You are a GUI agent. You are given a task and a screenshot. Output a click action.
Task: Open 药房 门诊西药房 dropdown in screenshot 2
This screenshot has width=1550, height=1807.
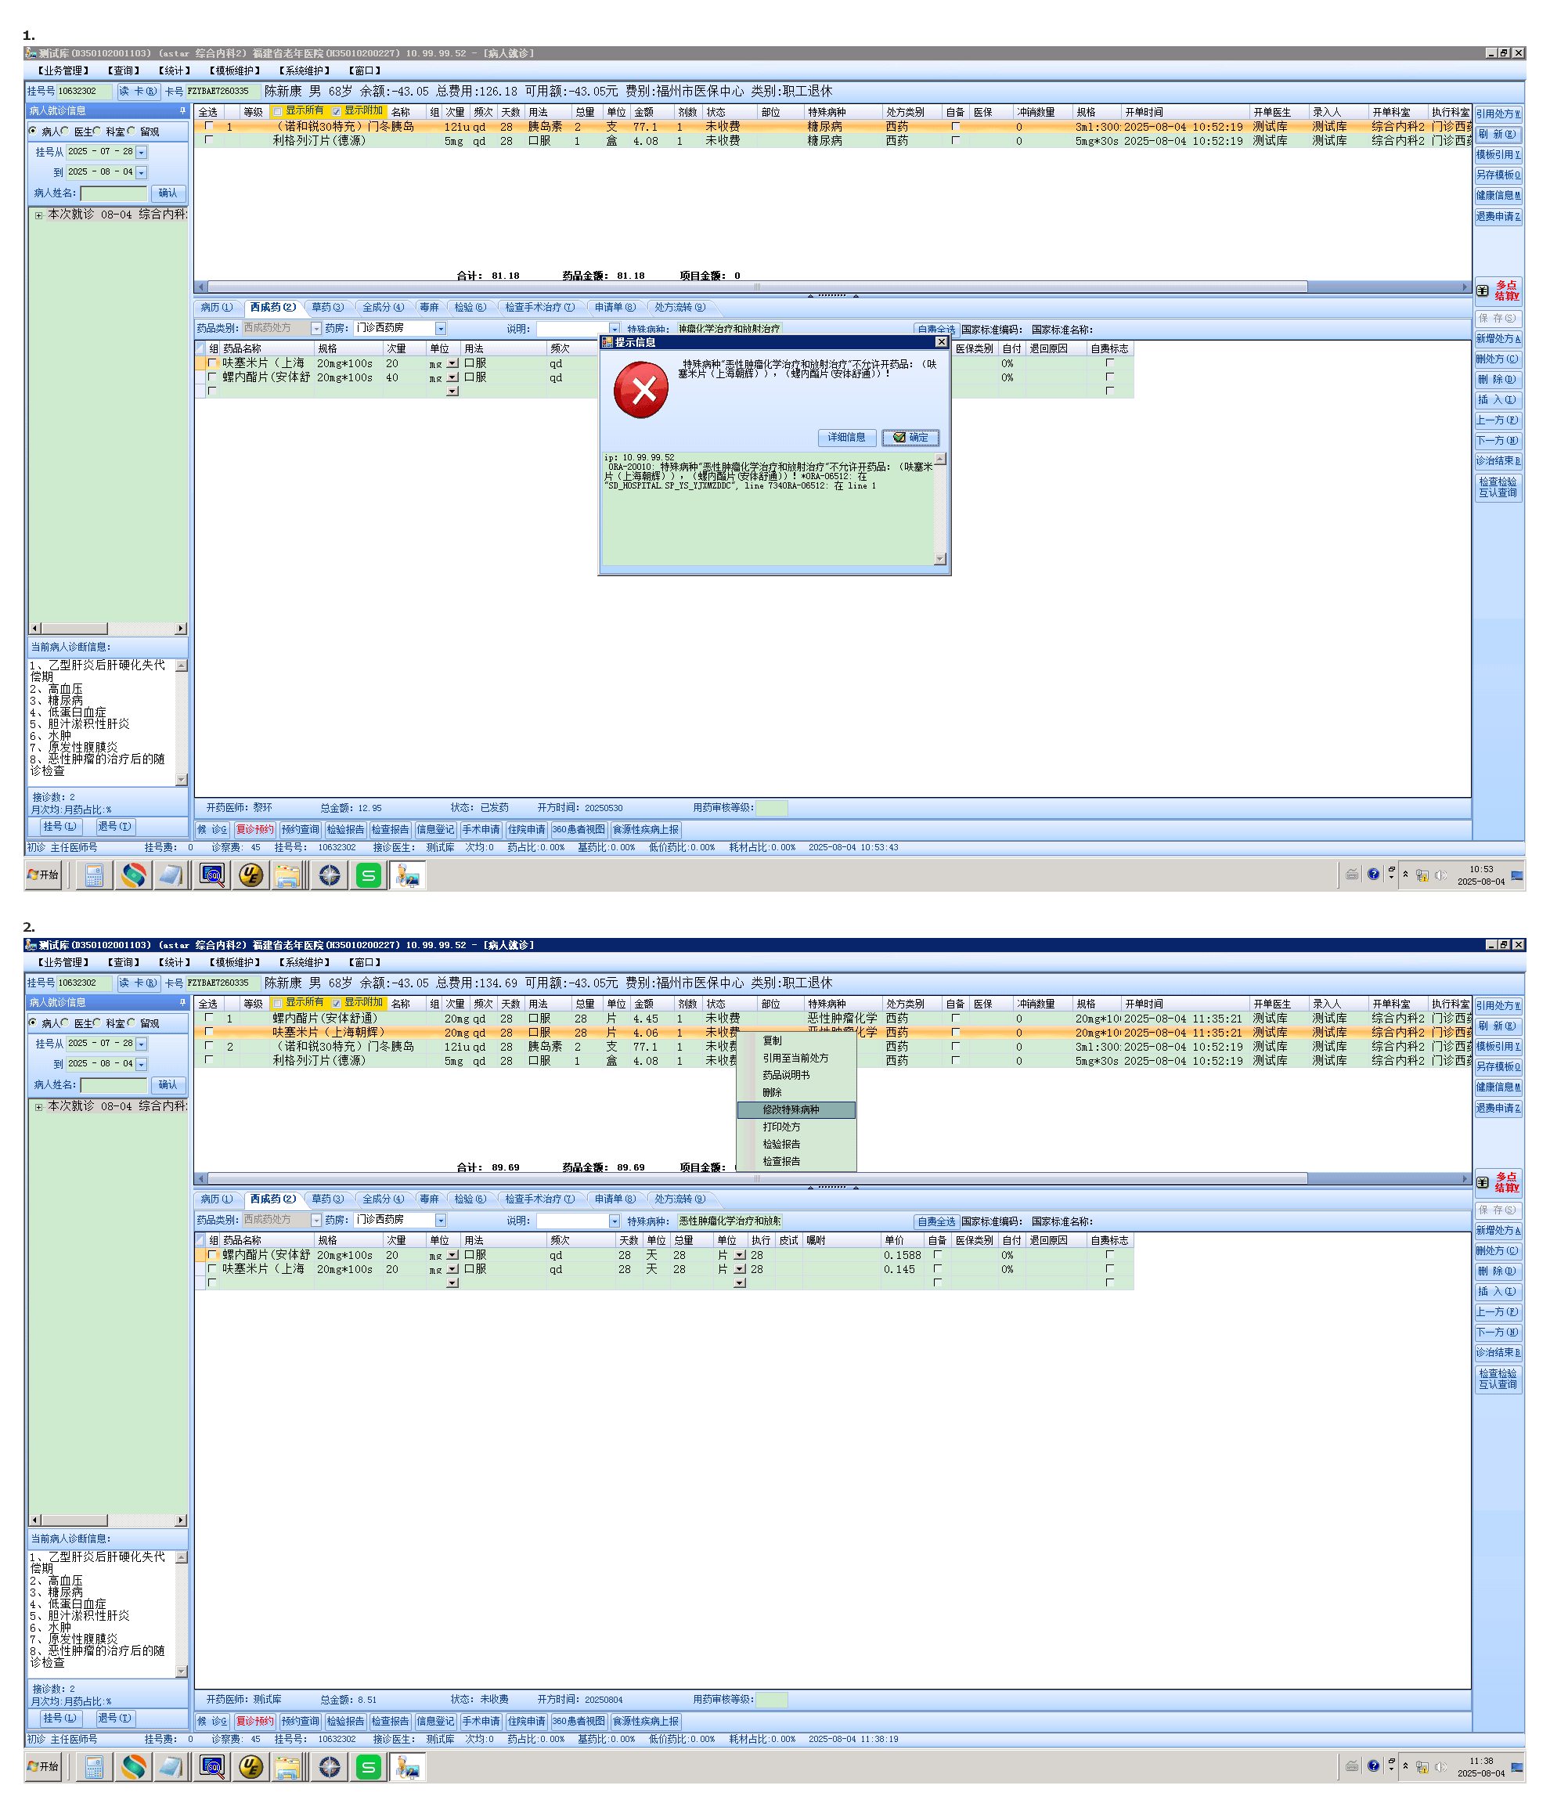tap(440, 1221)
